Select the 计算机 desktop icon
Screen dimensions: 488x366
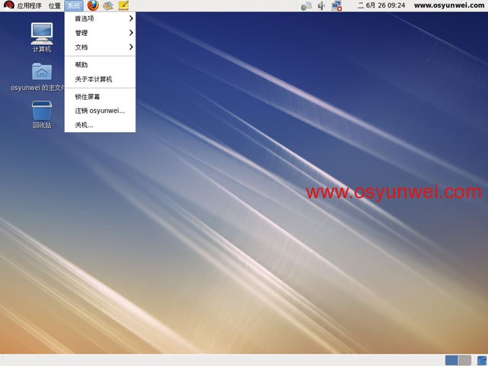tap(42, 37)
